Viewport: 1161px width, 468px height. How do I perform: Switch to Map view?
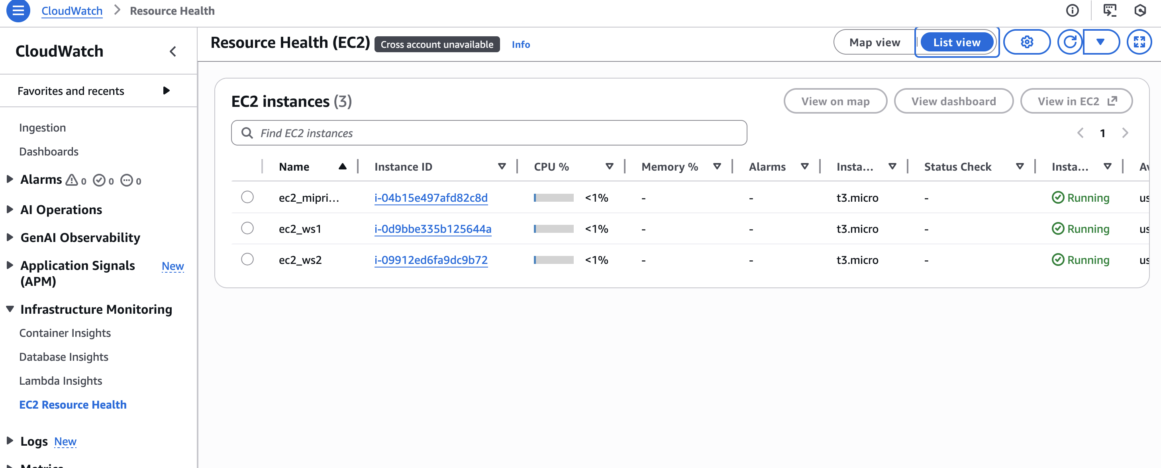click(x=875, y=42)
